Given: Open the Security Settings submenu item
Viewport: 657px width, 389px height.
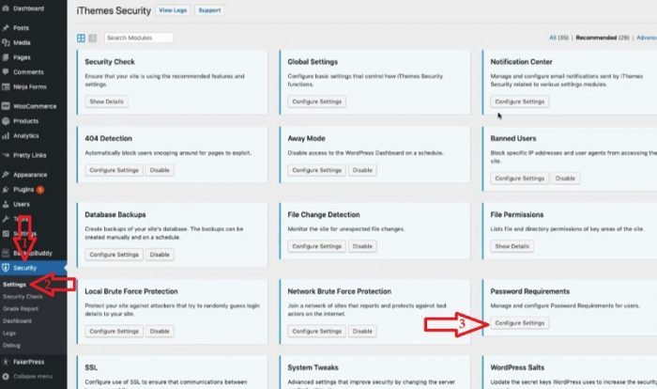Looking at the screenshot, I should tap(14, 285).
